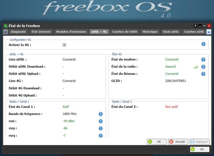Open the Stats xDSL tab
This screenshot has width=214, height=156.
(171, 32)
